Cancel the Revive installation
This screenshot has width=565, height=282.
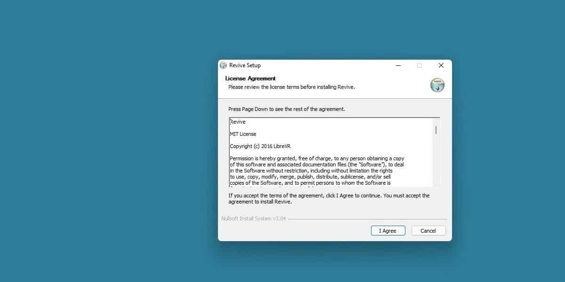tap(428, 231)
